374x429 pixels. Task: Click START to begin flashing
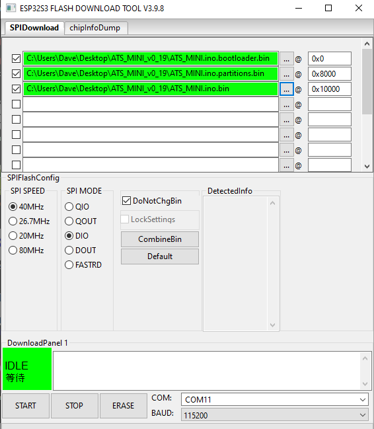[26, 405]
